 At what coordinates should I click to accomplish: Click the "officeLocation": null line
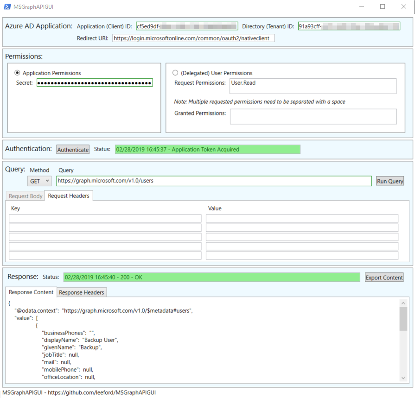69,377
